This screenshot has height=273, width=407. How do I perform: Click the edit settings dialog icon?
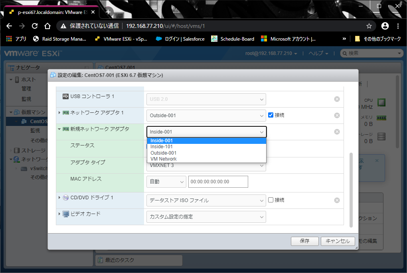[53, 75]
